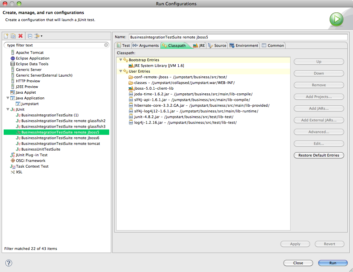Switch to the Test tab
The height and width of the screenshot is (272, 353).
123,46
